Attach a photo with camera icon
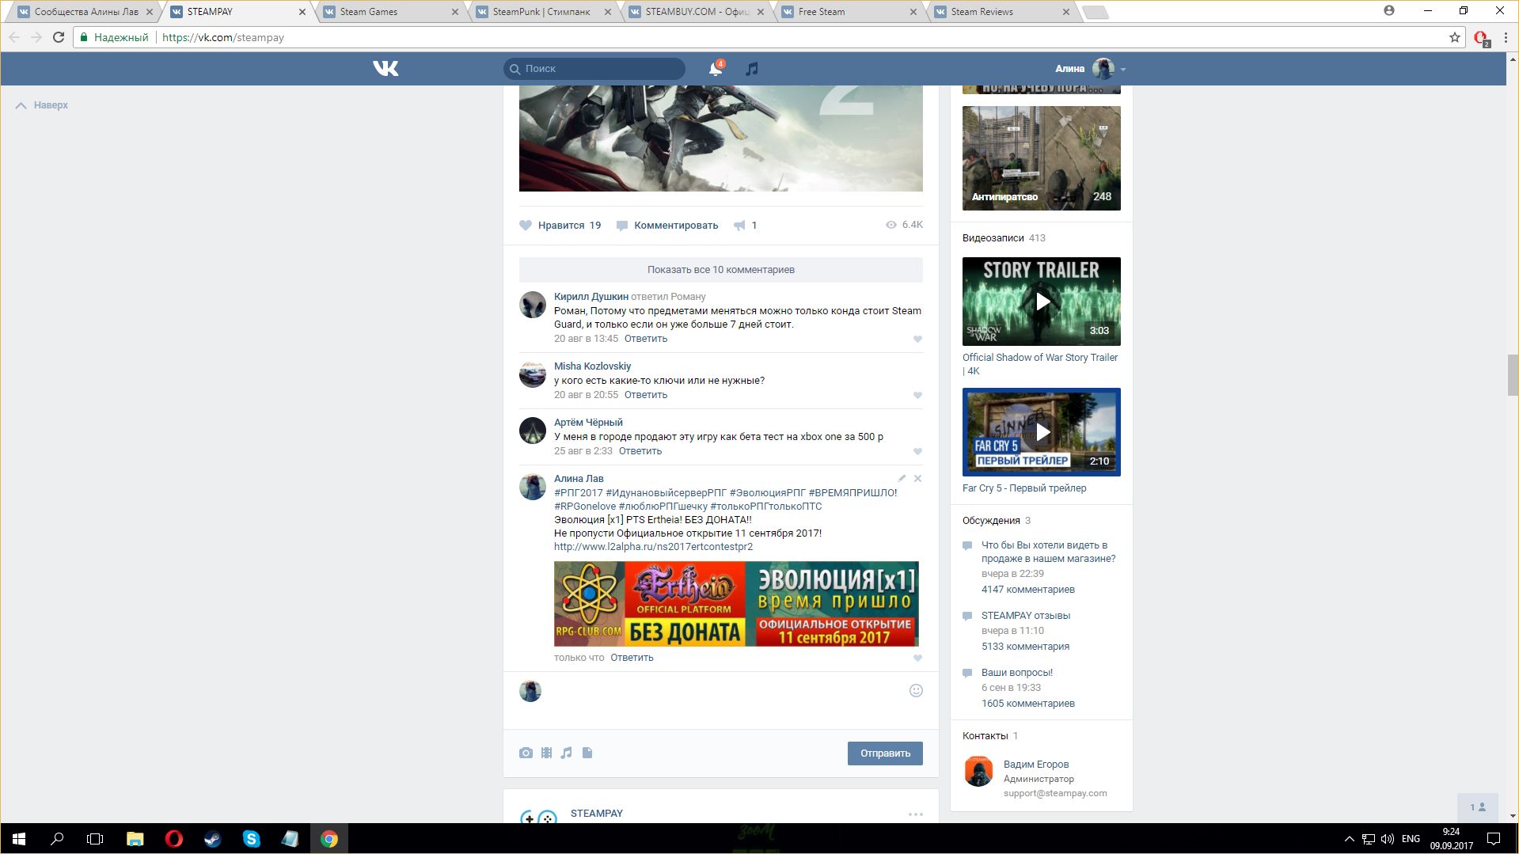Screen dimensions: 1519x854 [526, 753]
